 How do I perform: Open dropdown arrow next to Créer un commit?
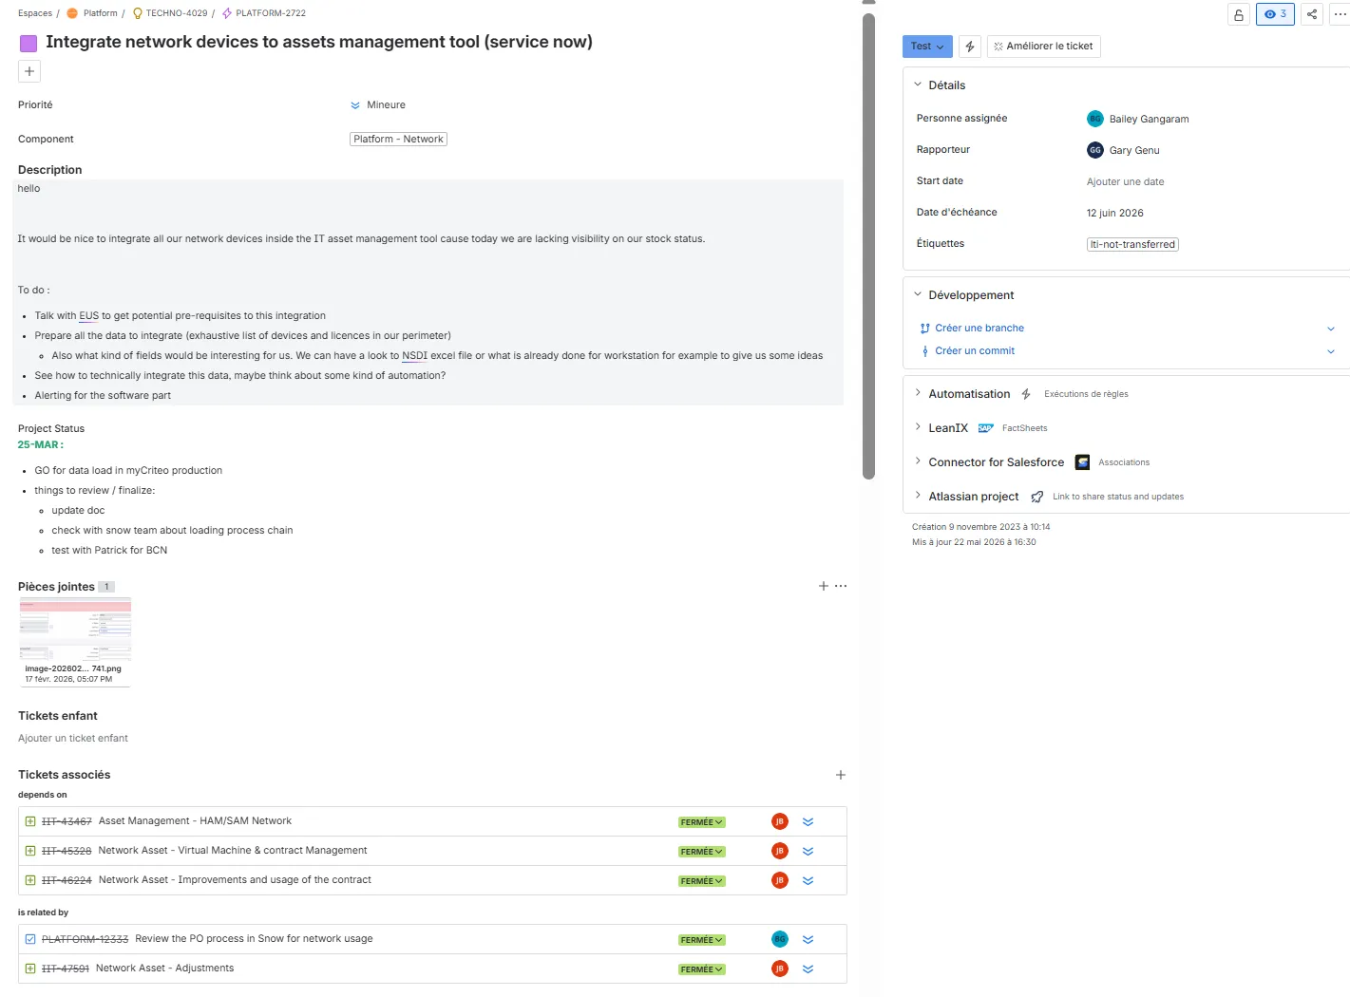pos(1330,351)
